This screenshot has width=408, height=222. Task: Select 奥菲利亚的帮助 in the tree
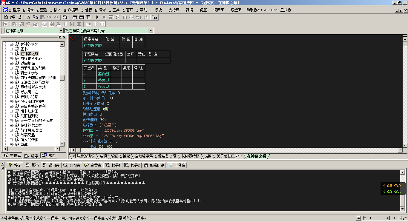pyautogui.click(x=33, y=68)
